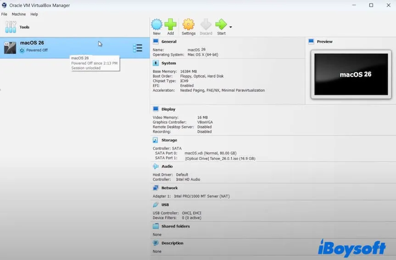Open the Machine menu

19,14
